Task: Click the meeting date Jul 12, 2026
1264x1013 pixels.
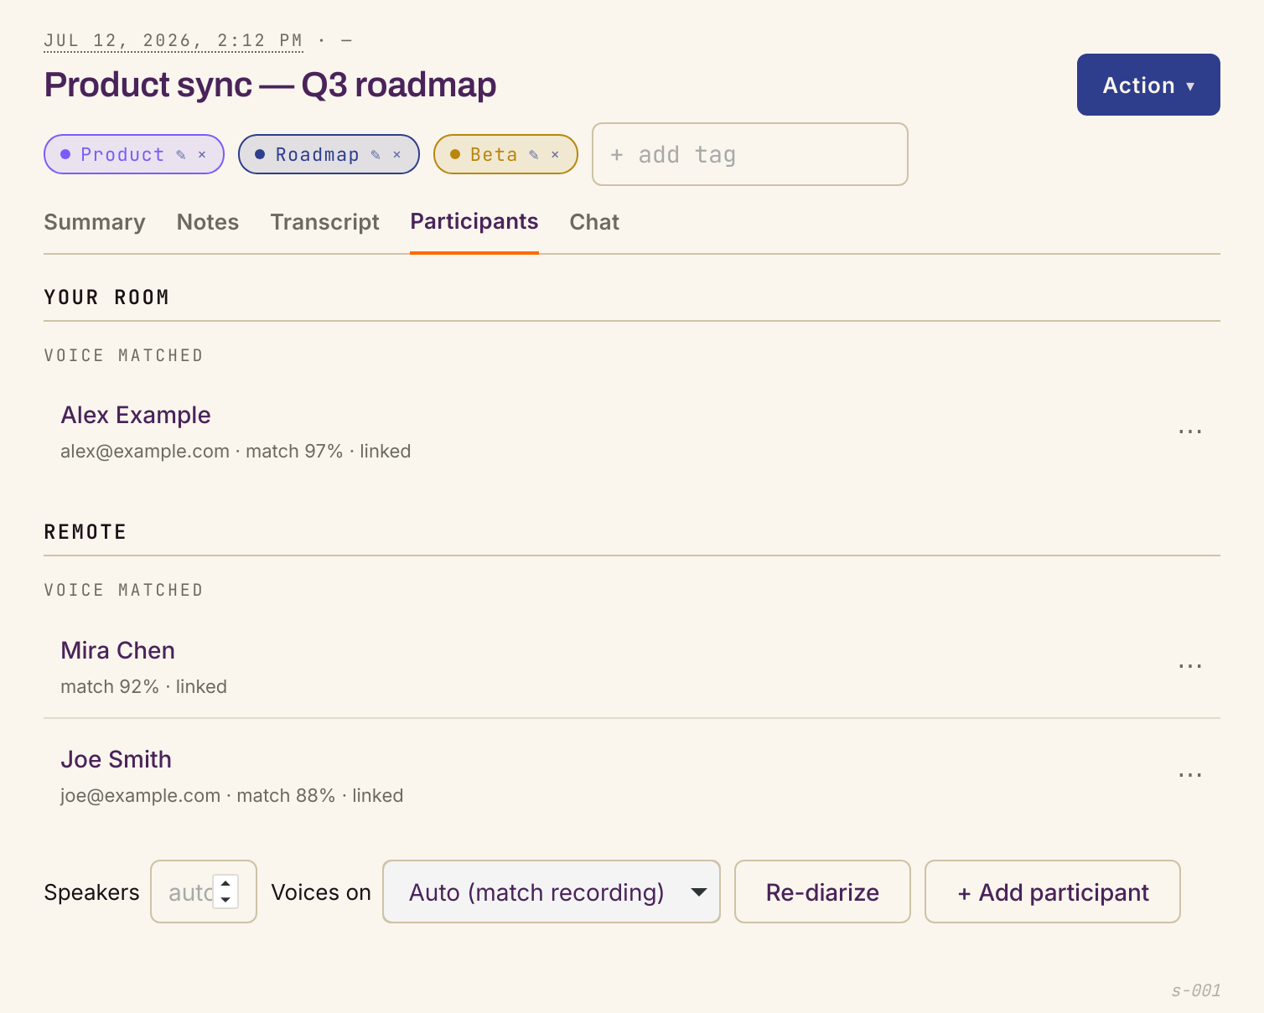Action: [174, 40]
